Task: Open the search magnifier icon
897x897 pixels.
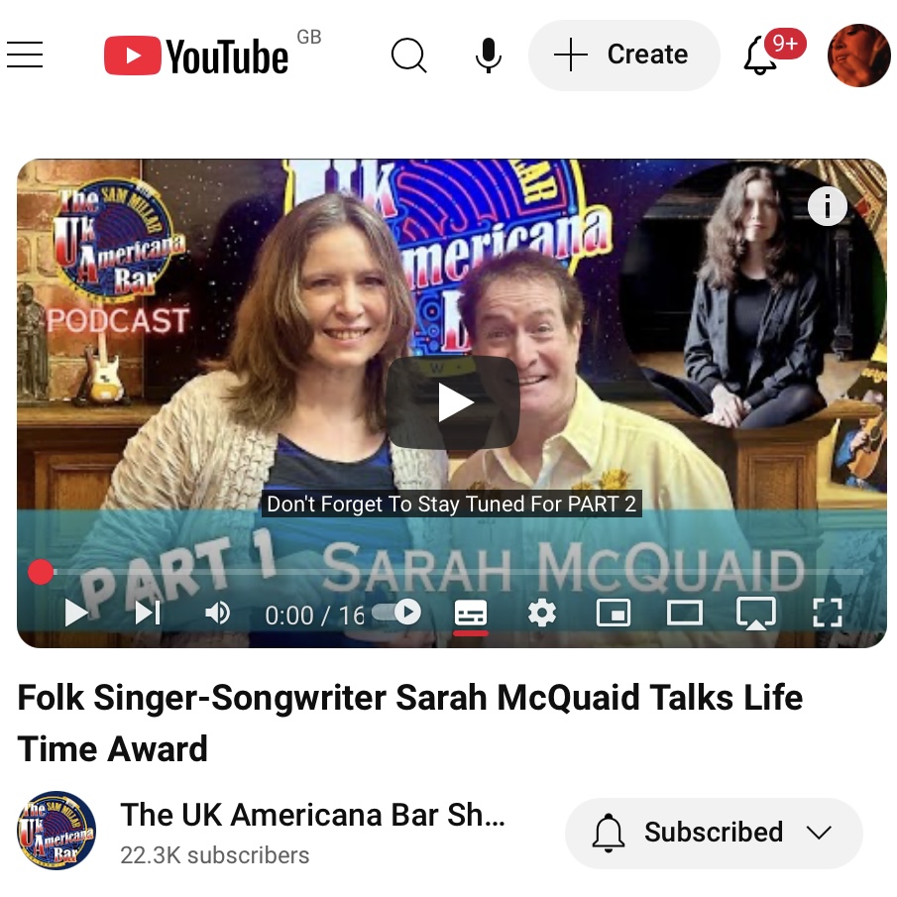Action: click(x=409, y=56)
